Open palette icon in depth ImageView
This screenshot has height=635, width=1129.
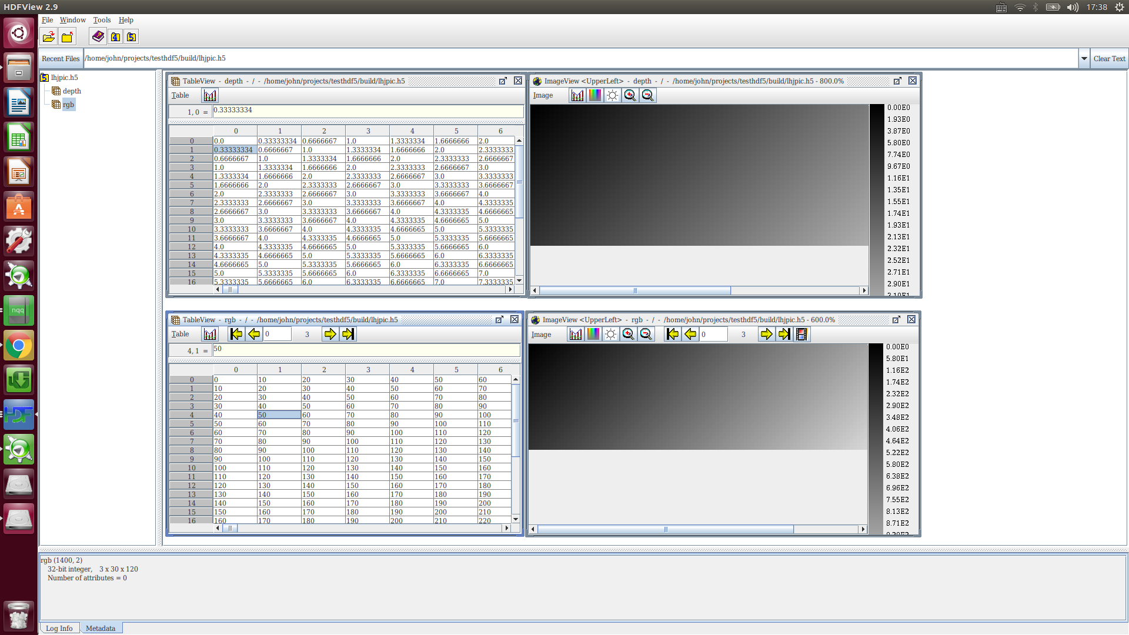tap(594, 95)
